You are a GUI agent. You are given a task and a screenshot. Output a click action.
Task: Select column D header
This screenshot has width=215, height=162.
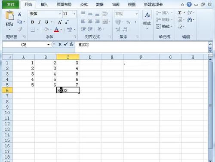(90, 57)
